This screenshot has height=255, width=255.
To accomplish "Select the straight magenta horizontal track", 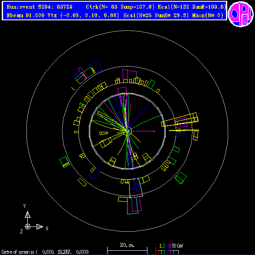I will tap(141, 131).
